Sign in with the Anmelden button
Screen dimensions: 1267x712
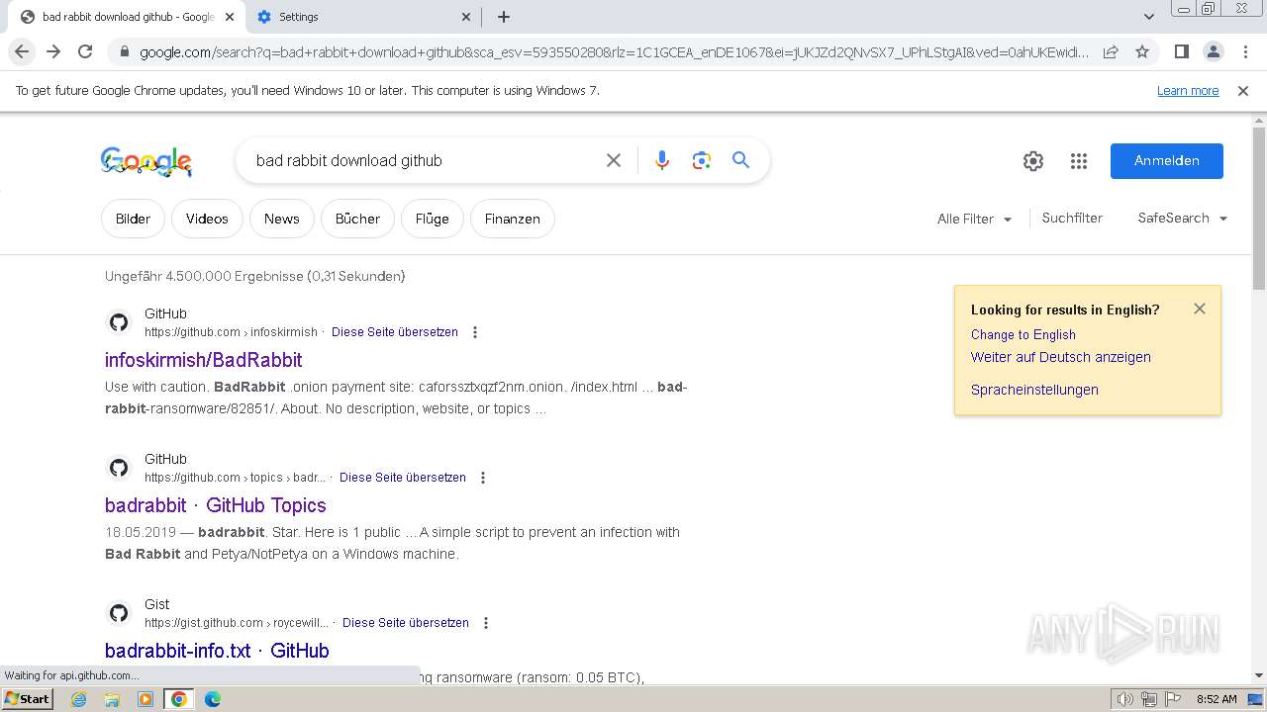click(x=1167, y=161)
